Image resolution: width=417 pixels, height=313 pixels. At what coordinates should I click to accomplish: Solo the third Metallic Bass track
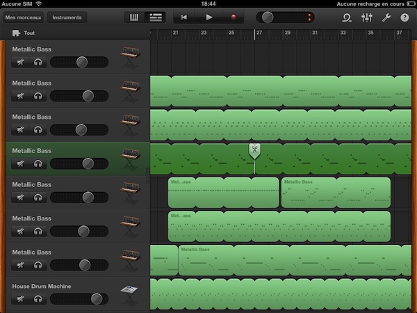[x=38, y=130]
